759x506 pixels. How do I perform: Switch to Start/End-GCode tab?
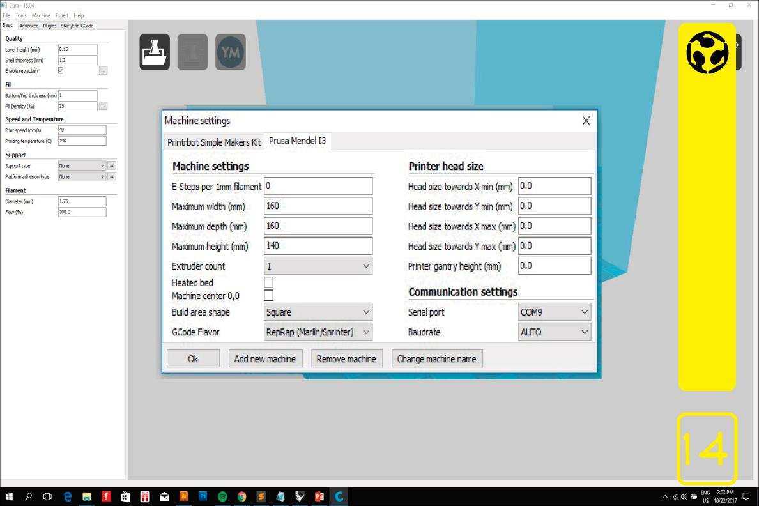(x=77, y=26)
